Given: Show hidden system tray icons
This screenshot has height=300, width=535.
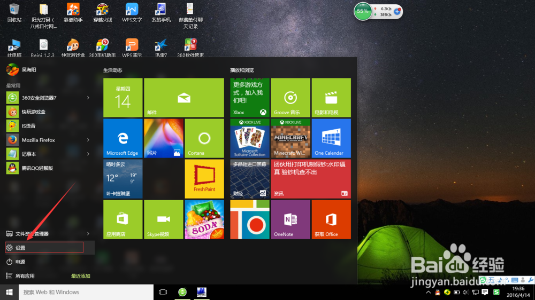Looking at the screenshot, I should coord(428,292).
